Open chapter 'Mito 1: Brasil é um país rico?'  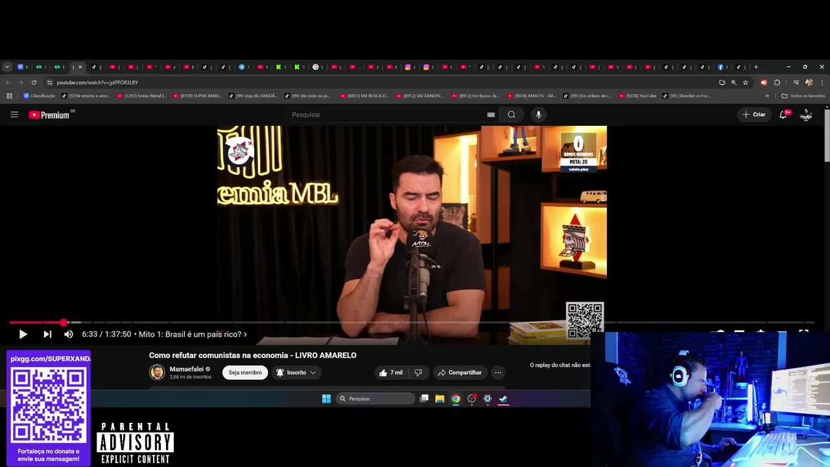[193, 334]
